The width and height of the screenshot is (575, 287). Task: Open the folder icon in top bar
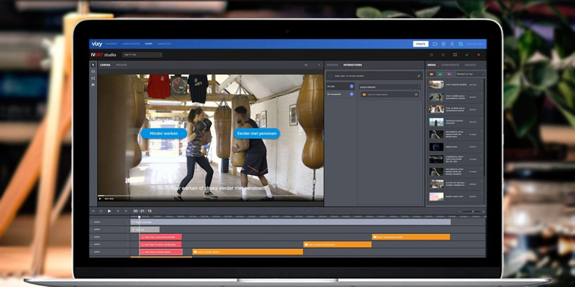435,44
